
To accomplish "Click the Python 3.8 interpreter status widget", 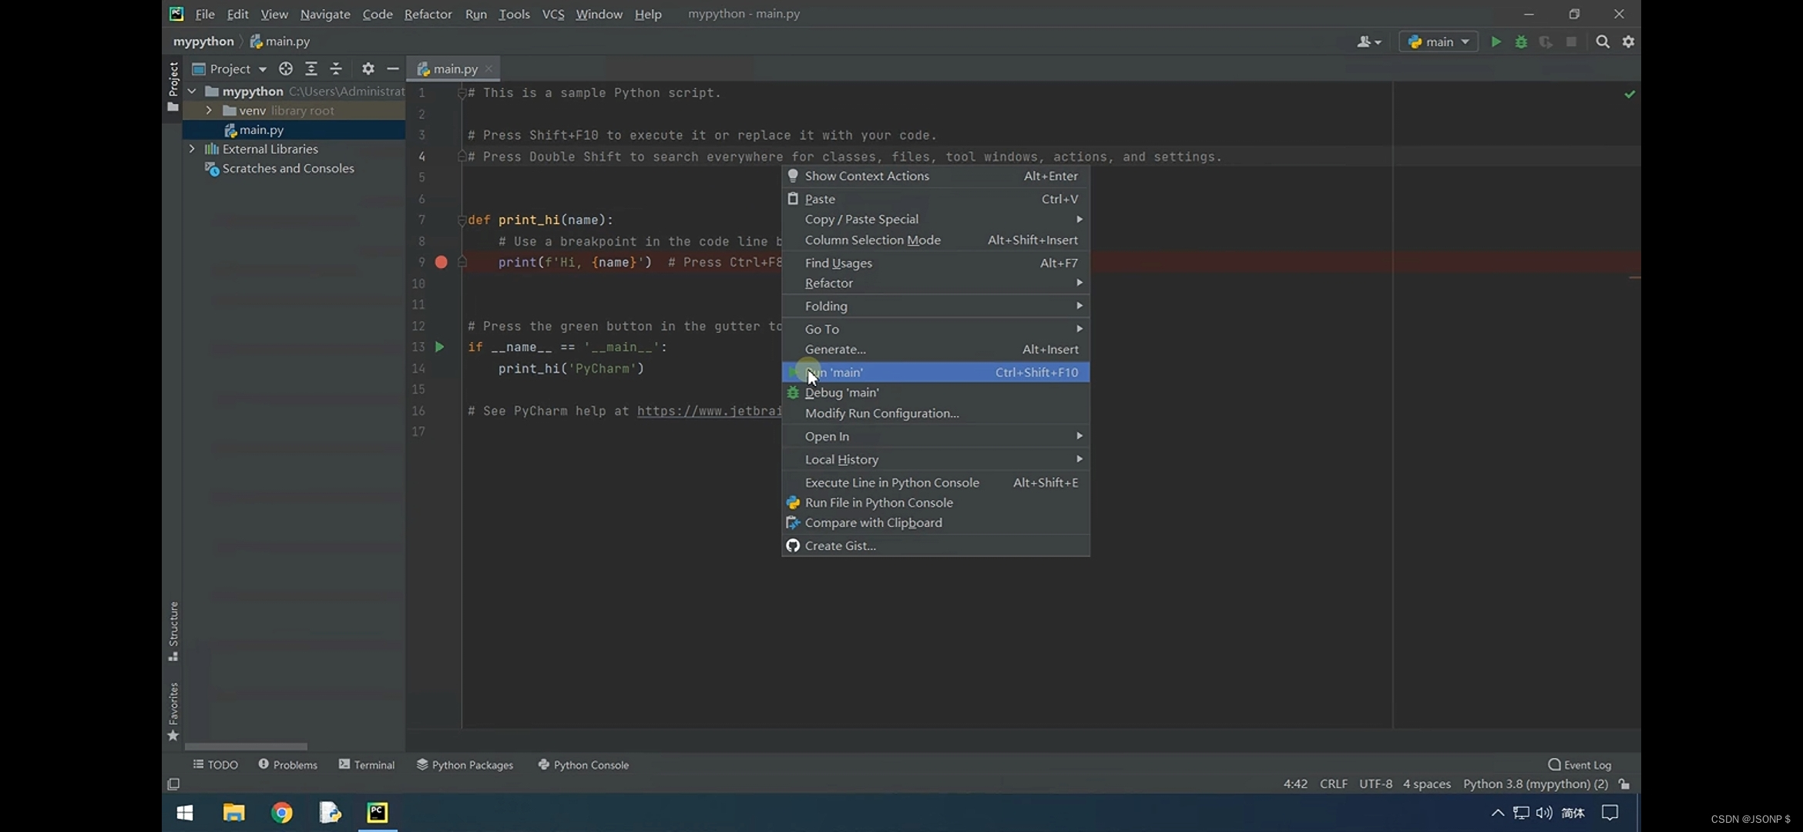I will click(1535, 783).
